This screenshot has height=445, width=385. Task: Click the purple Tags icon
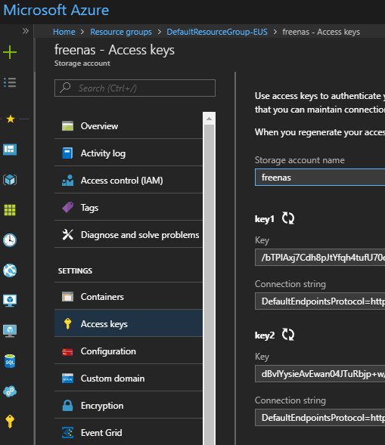[67, 208]
